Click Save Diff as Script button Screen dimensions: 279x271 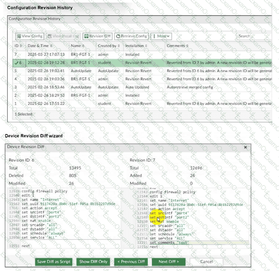pos(54,262)
